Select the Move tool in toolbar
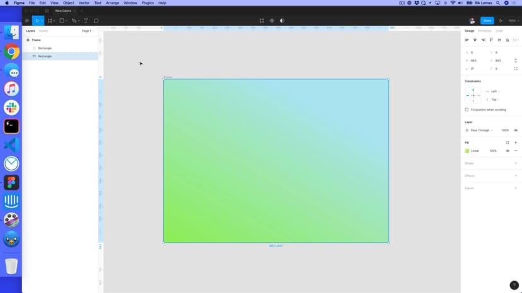 click(37, 21)
